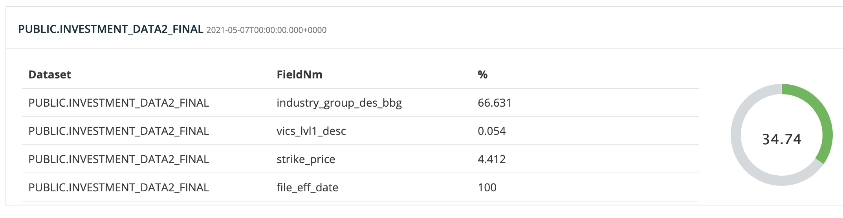The width and height of the screenshot is (843, 218).
Task: Click the PUBLIC.INVESTMENT_DATA2_FINAL panel title
Action: [x=111, y=29]
